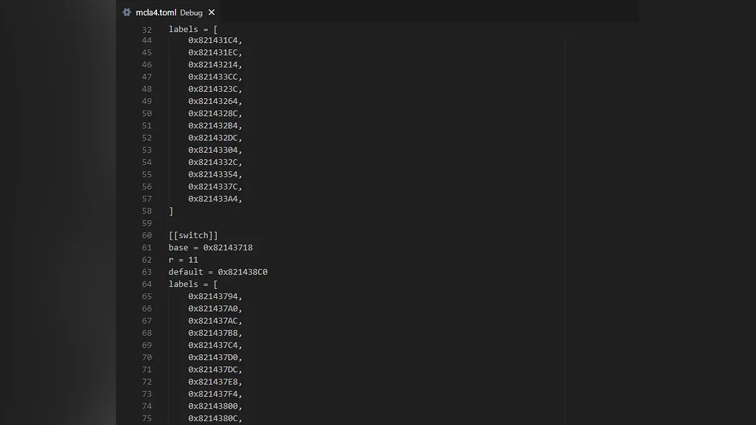Click the closing bracket on line 58

pos(171,211)
